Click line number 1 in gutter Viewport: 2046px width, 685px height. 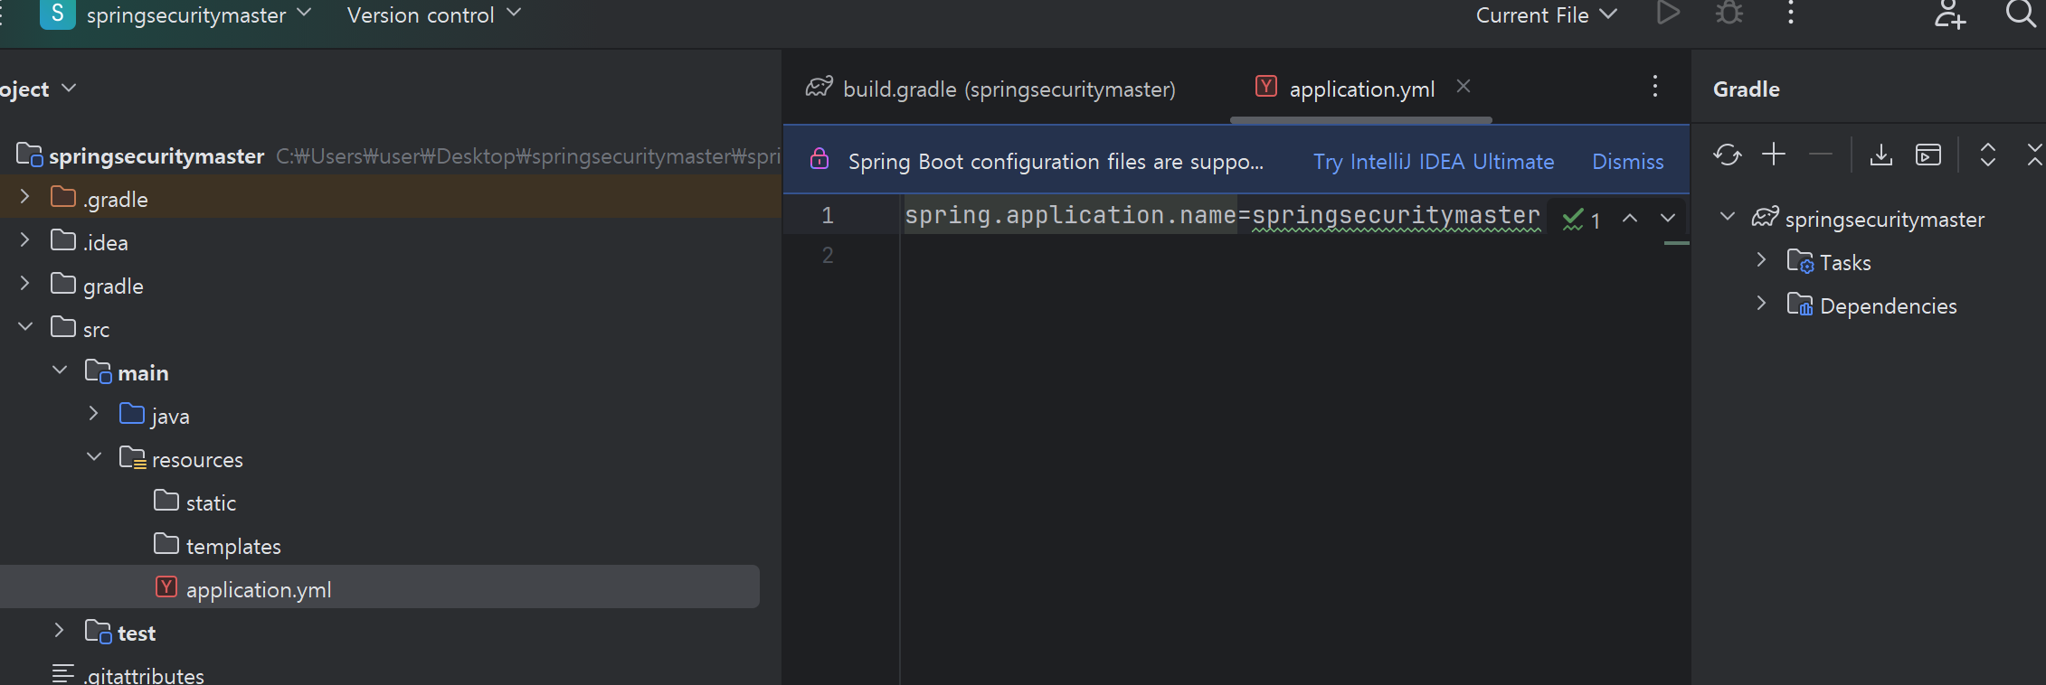828,215
